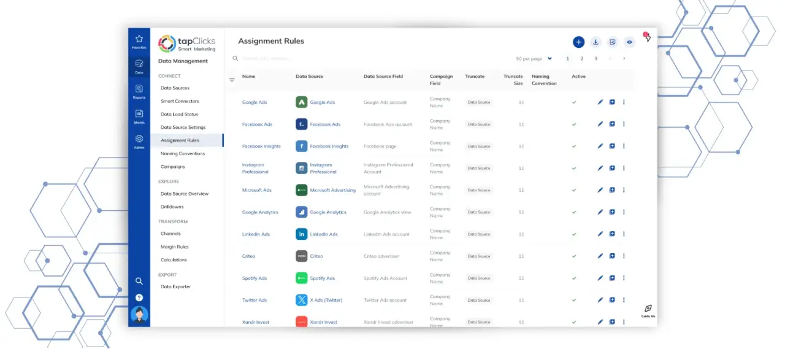Open the user avatar at sidebar bottom
The width and height of the screenshot is (785, 349).
click(139, 315)
